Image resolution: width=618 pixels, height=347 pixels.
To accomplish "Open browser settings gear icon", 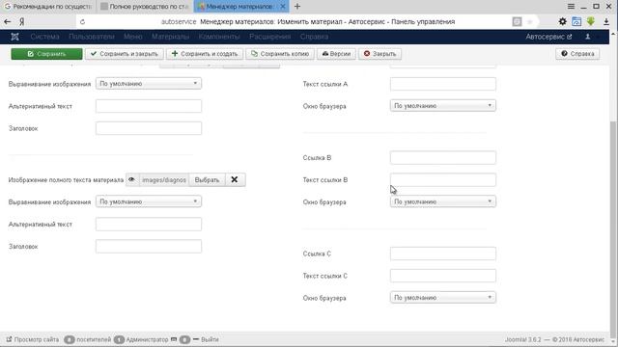I will coord(562,21).
